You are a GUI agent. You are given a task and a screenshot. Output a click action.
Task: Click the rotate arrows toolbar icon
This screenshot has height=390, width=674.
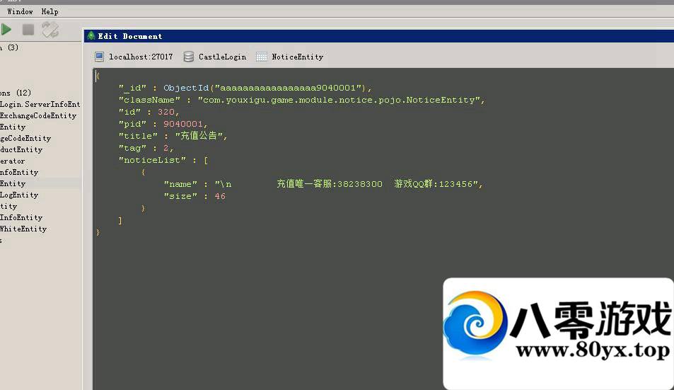pos(50,30)
